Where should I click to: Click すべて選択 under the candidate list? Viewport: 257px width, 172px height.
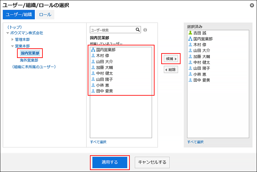pyautogui.click(x=98, y=142)
